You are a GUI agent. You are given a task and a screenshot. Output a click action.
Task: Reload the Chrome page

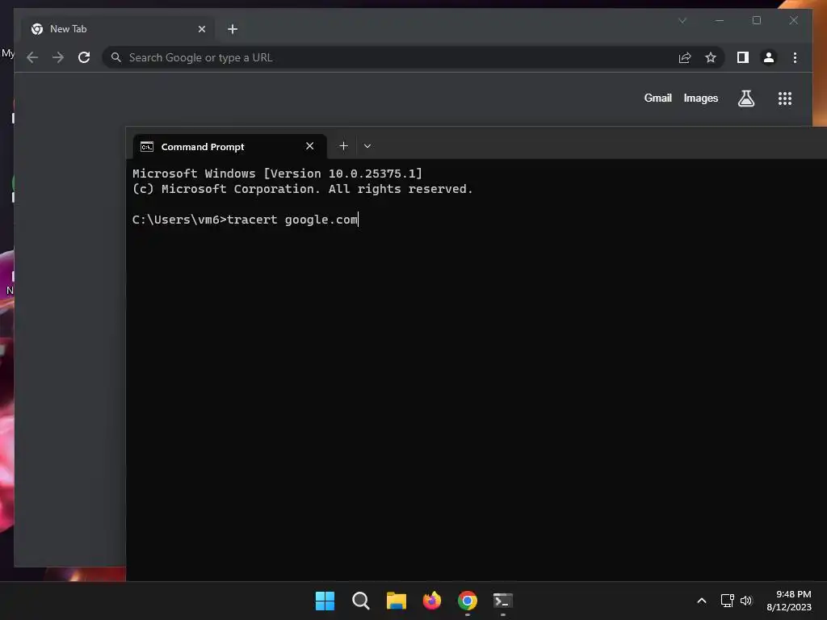coord(84,57)
